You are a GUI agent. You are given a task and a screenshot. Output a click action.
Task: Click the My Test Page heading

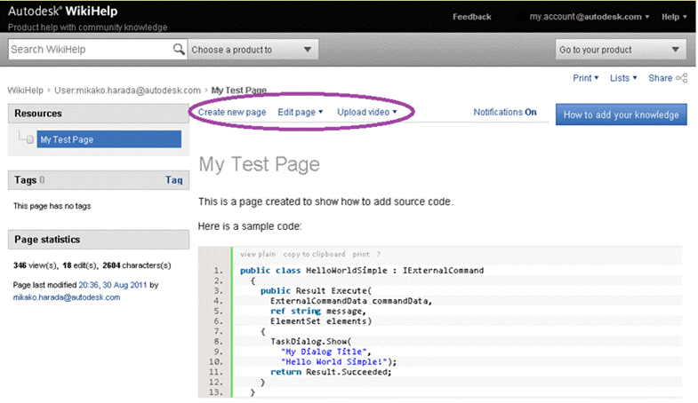click(259, 164)
